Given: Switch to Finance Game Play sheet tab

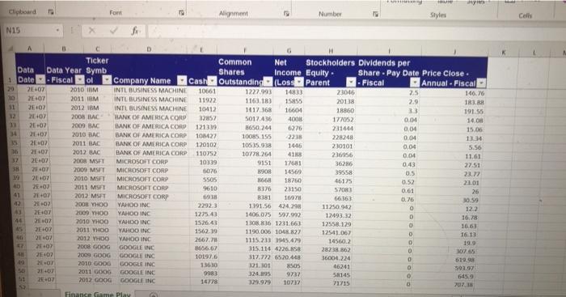Looking at the screenshot, I should [98, 295].
